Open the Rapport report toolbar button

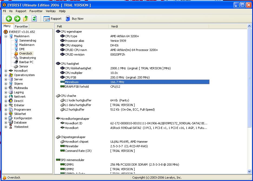53,19
